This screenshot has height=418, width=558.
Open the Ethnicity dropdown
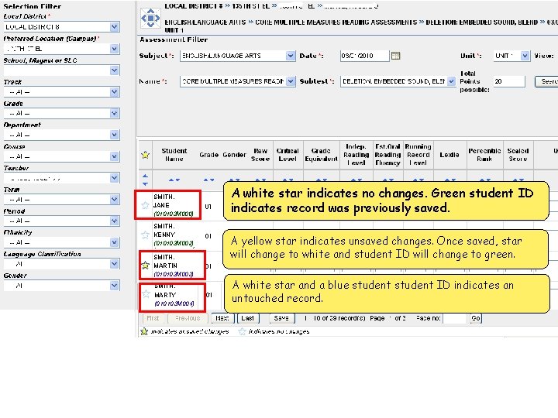coord(114,242)
